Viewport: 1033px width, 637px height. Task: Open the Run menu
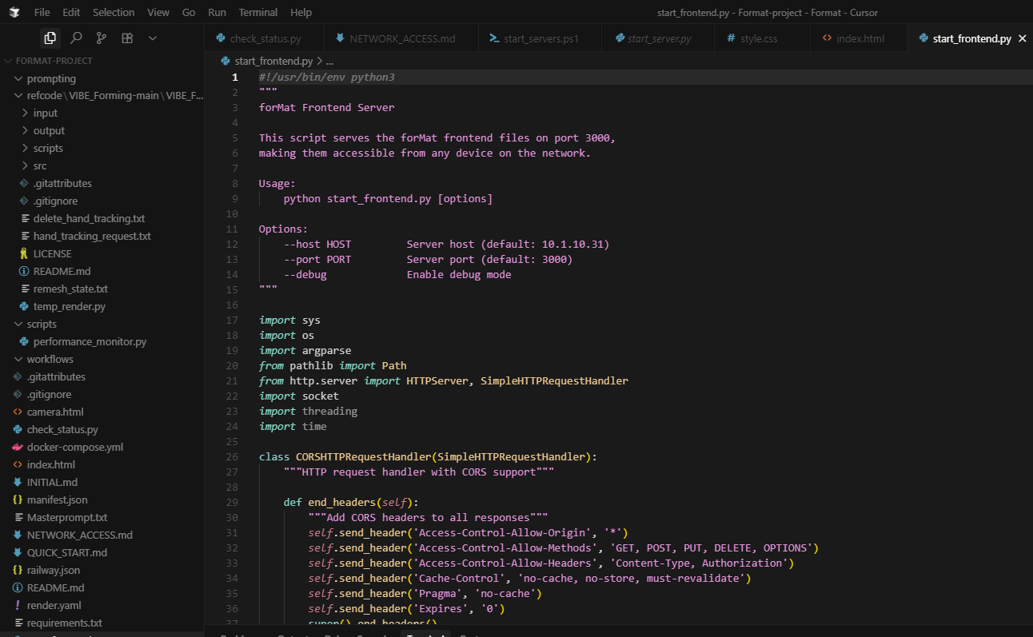[217, 13]
